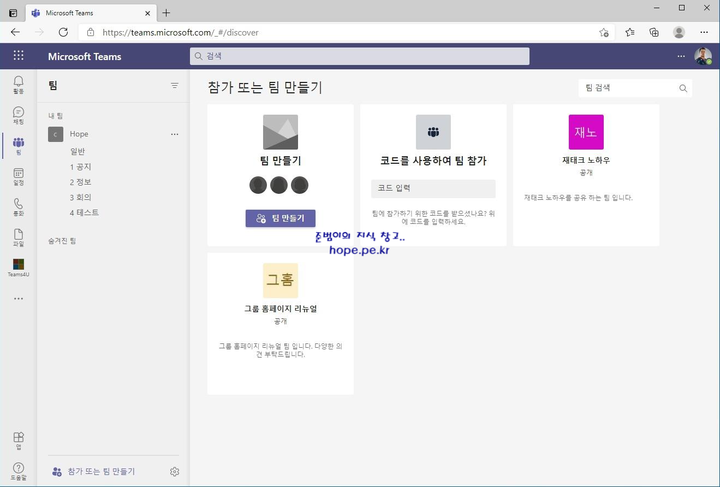Click the filter icon next to 팀 header
This screenshot has height=487, width=720.
tap(175, 85)
